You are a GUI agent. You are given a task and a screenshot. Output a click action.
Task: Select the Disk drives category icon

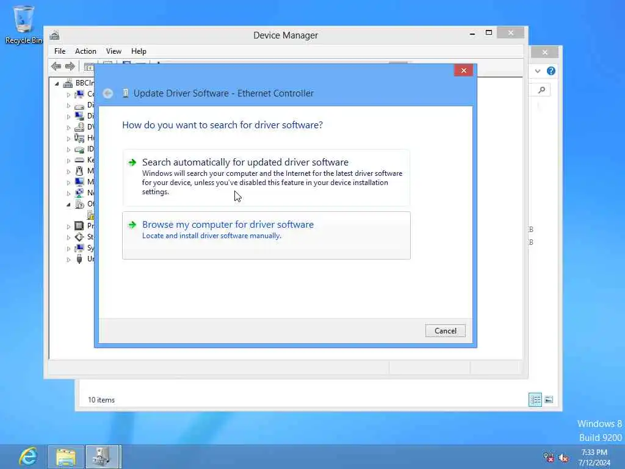click(x=79, y=105)
